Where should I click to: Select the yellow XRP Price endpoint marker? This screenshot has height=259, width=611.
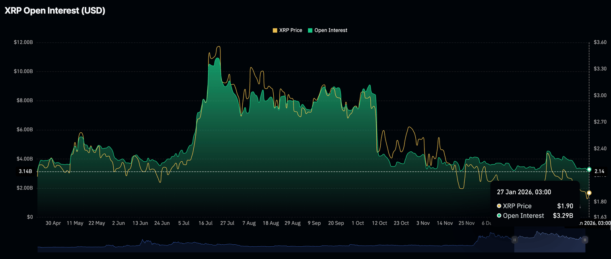tap(589, 193)
